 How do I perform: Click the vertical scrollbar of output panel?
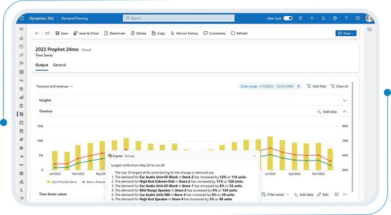click(352, 137)
